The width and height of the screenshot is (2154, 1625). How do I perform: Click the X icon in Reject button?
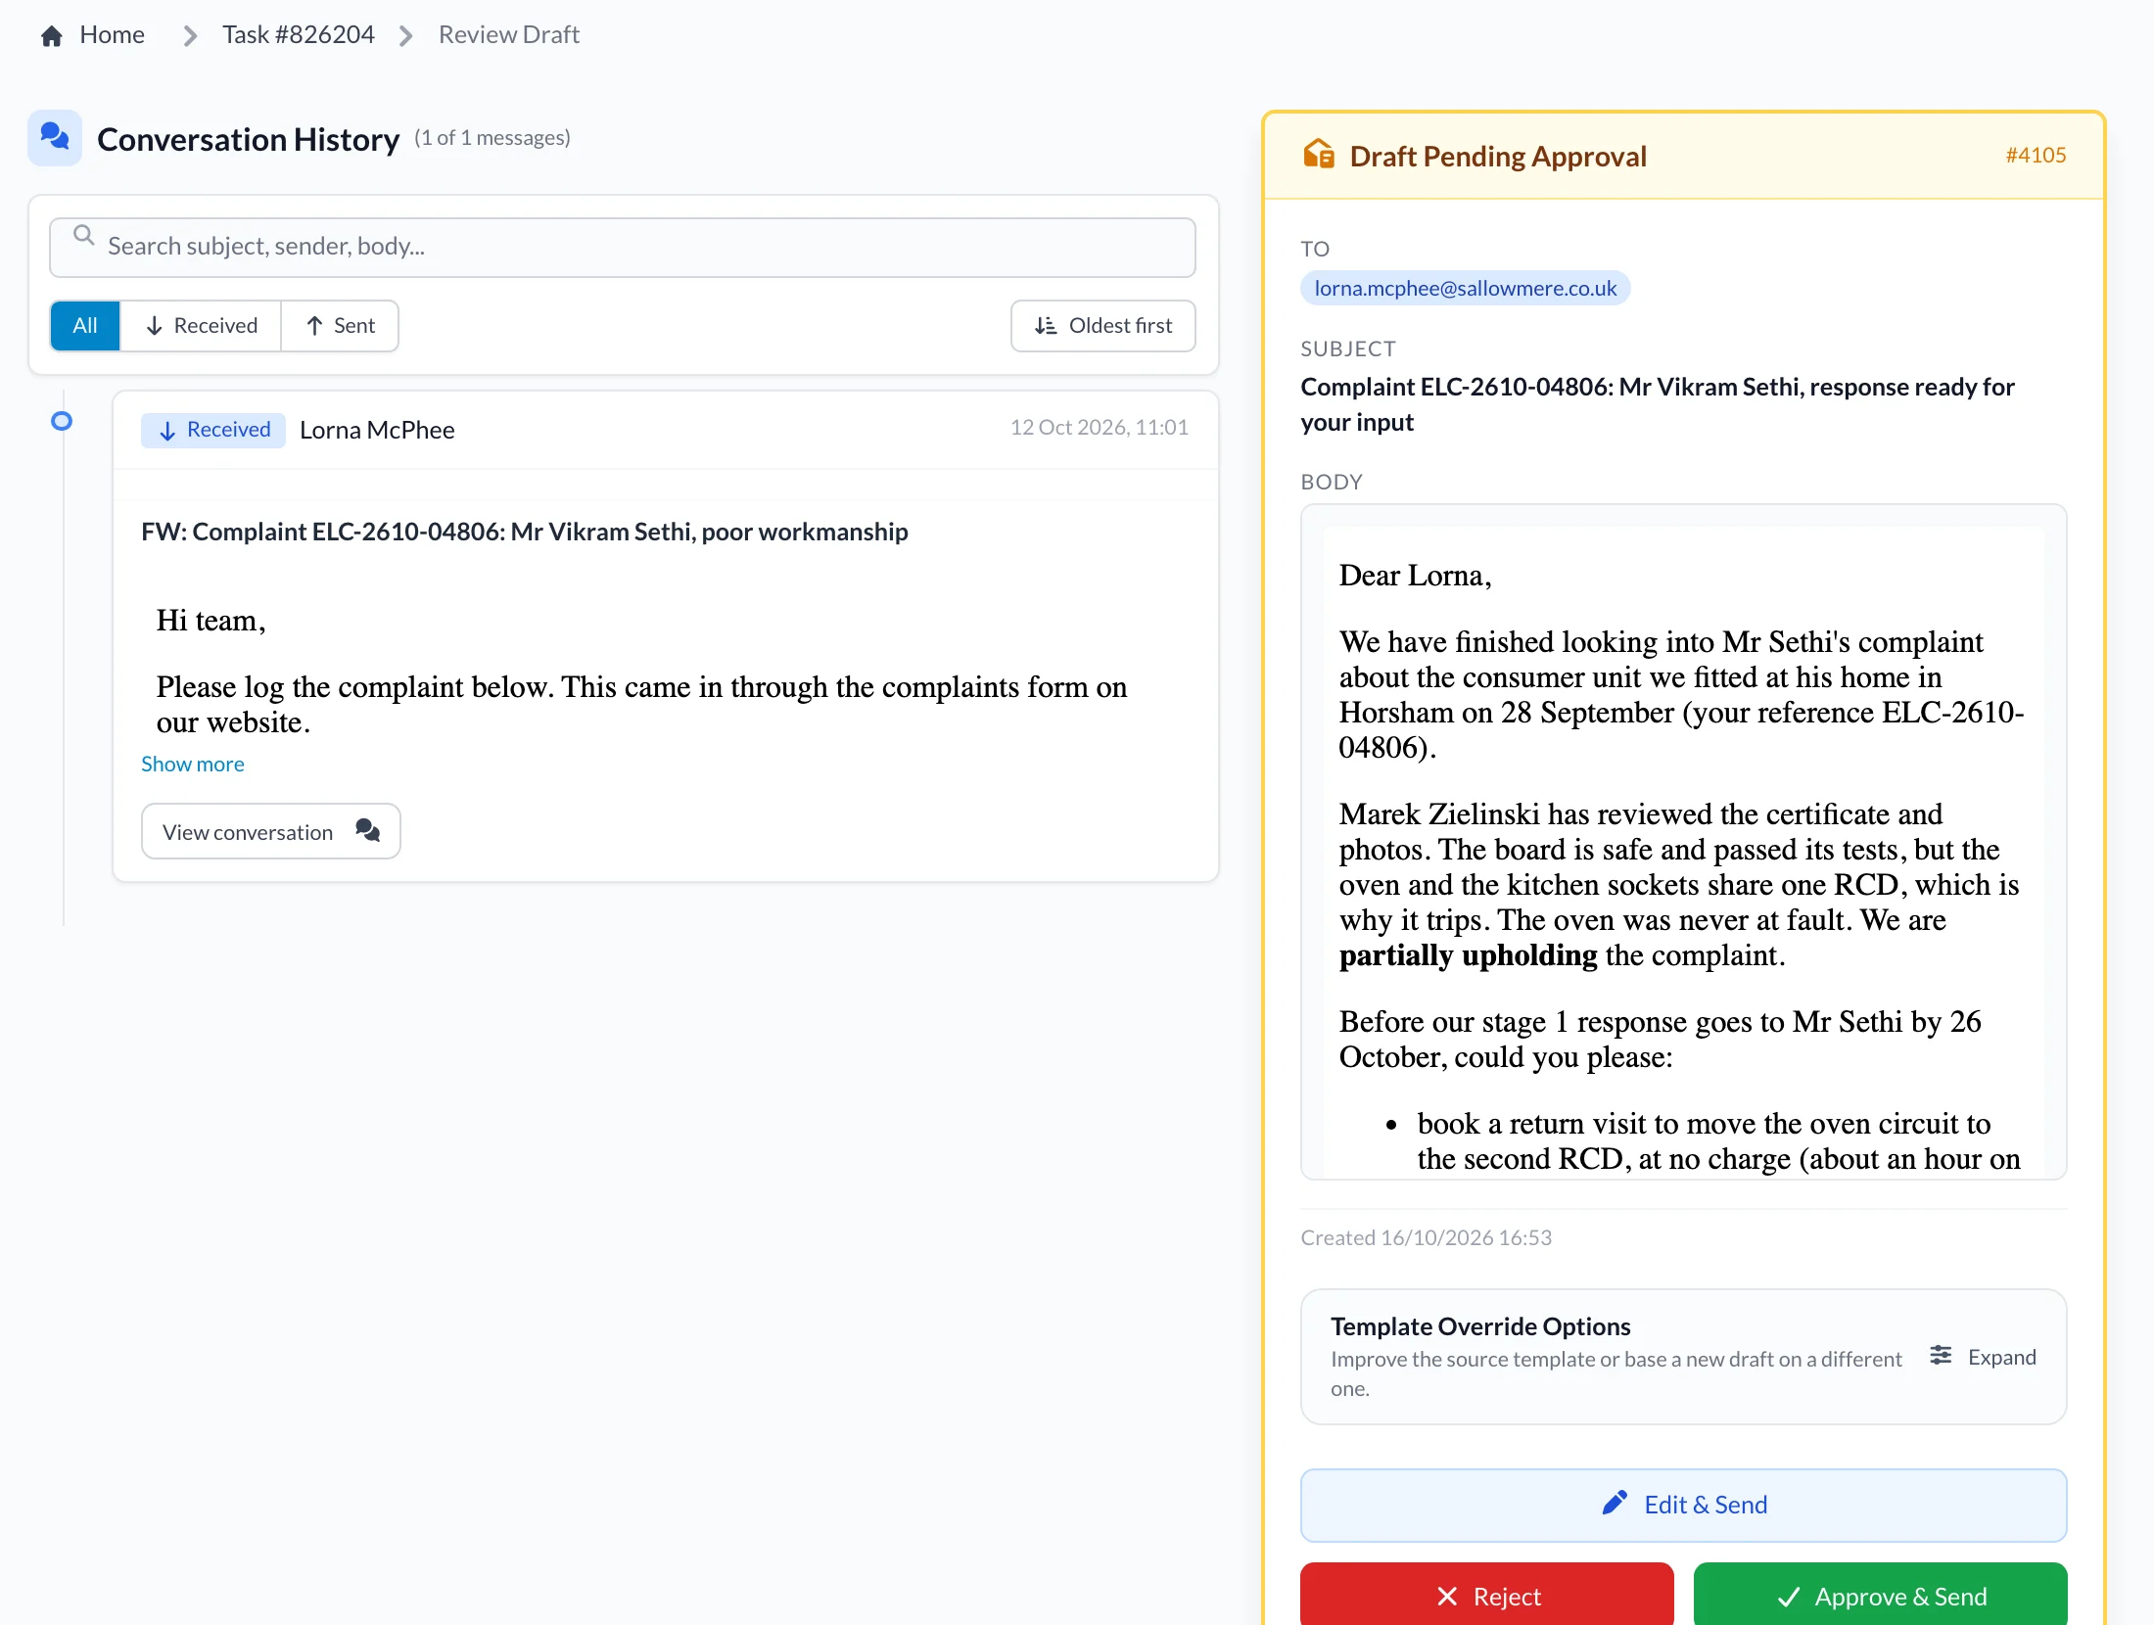point(1447,1597)
